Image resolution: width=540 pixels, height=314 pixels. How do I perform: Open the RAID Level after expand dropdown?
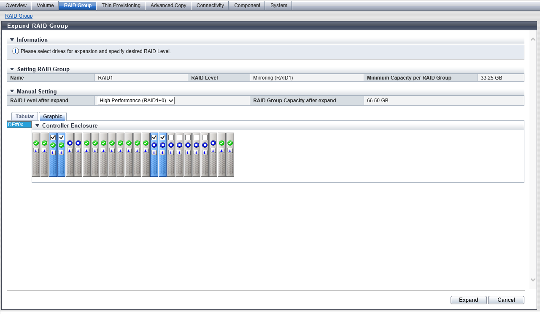point(136,101)
